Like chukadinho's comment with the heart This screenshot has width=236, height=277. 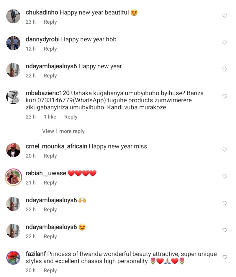click(225, 16)
